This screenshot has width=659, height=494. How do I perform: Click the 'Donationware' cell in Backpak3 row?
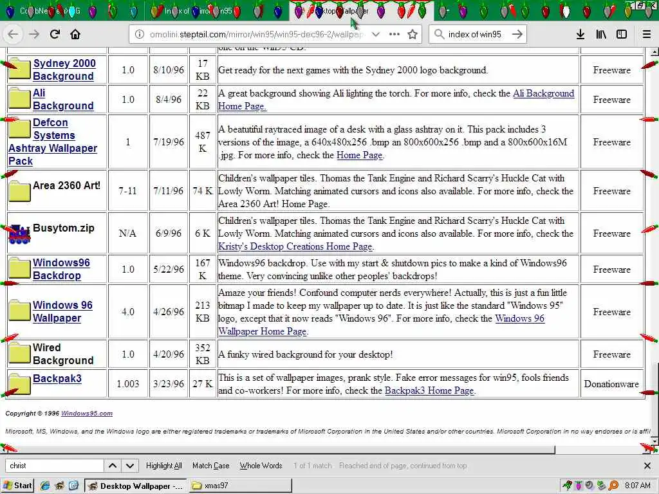611,384
